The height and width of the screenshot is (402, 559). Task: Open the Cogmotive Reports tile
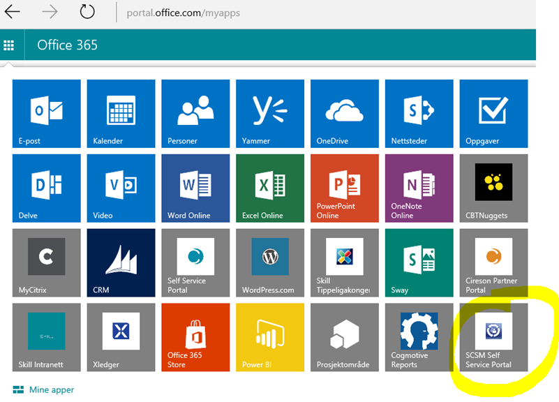419,337
